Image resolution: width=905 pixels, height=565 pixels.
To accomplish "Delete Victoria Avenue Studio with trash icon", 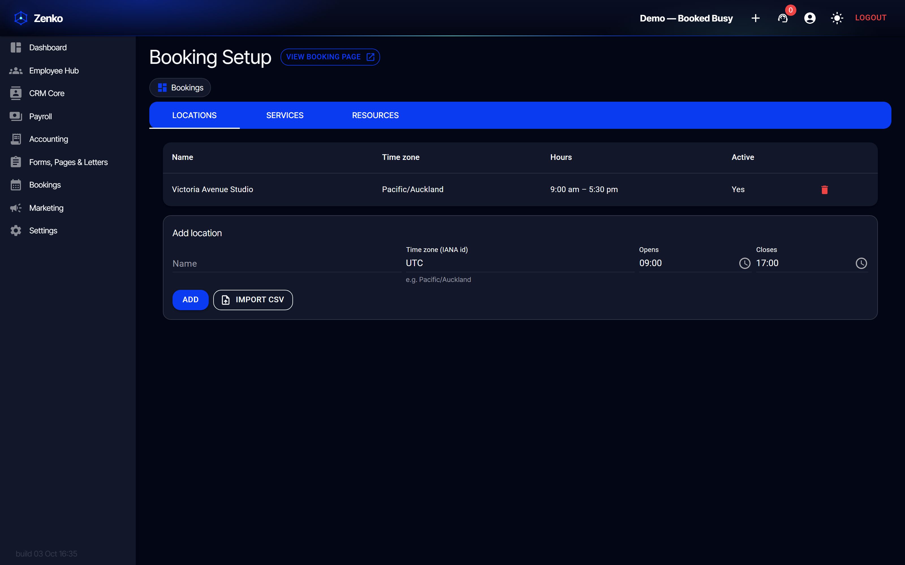I will coord(825,190).
